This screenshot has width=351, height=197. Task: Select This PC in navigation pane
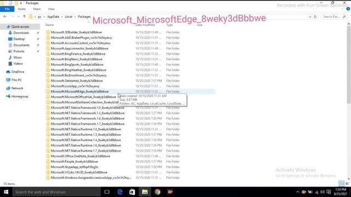tap(16, 80)
